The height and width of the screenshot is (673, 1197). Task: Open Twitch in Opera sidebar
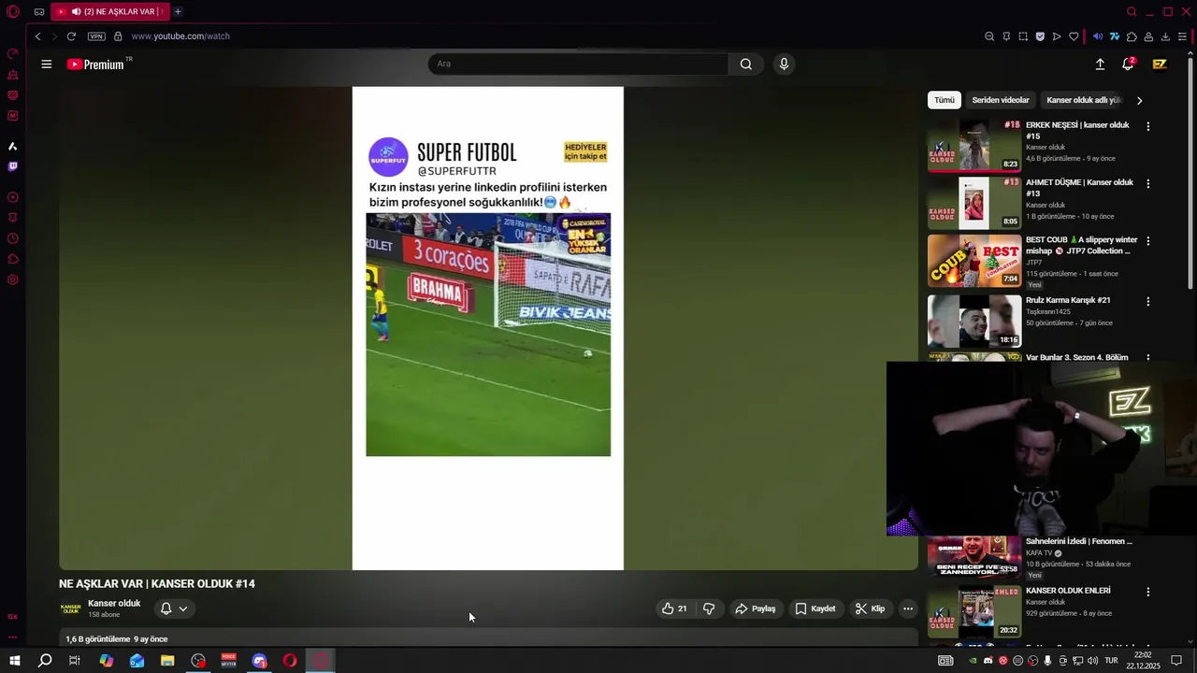[x=12, y=167]
